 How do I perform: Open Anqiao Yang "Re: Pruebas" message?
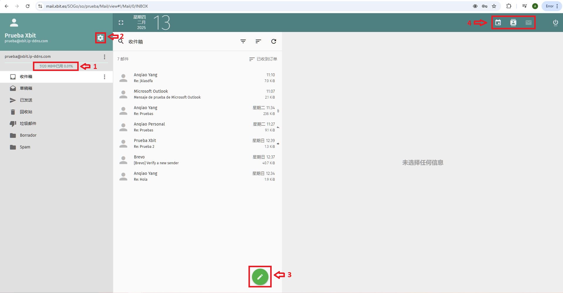click(x=197, y=111)
